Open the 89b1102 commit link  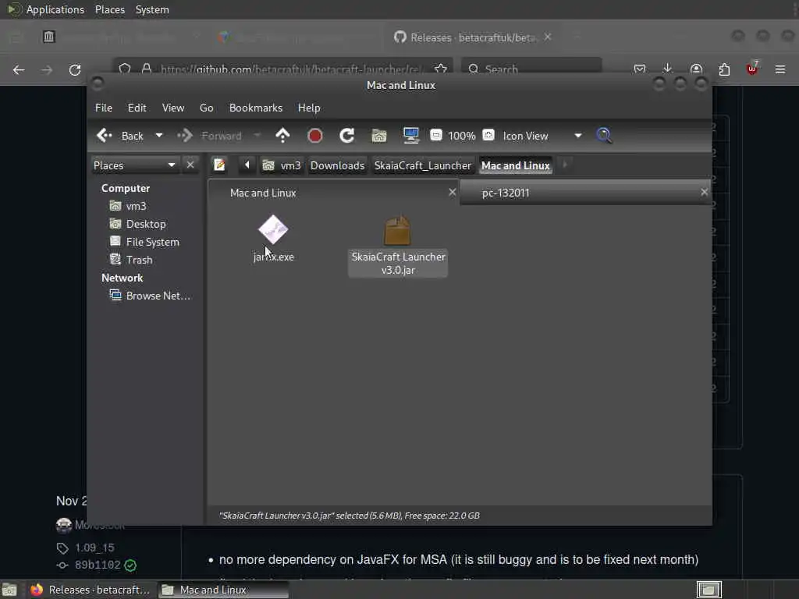(x=98, y=565)
